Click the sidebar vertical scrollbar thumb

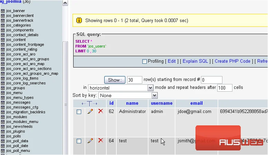coord(65,98)
